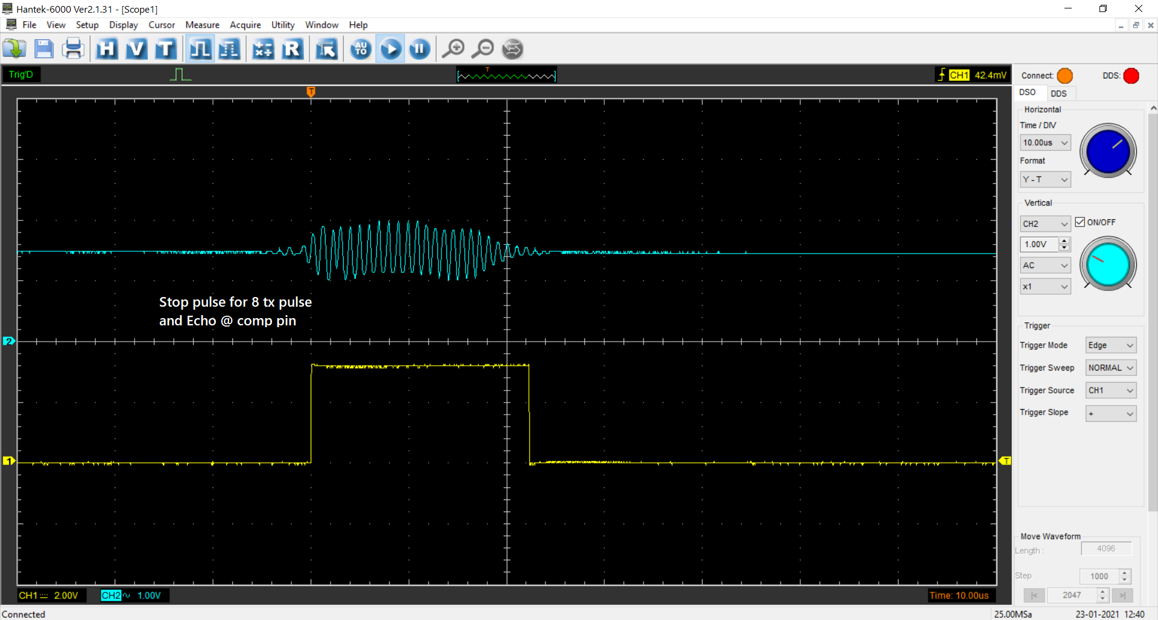1158x620 pixels.
Task: Print the scope display
Action: 73,49
